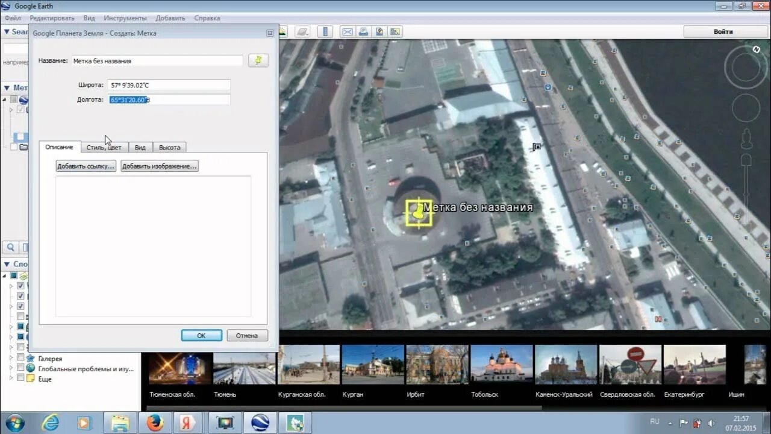This screenshot has height=434, width=771.
Task: Expand the Еще layer node
Action: (x=11, y=378)
